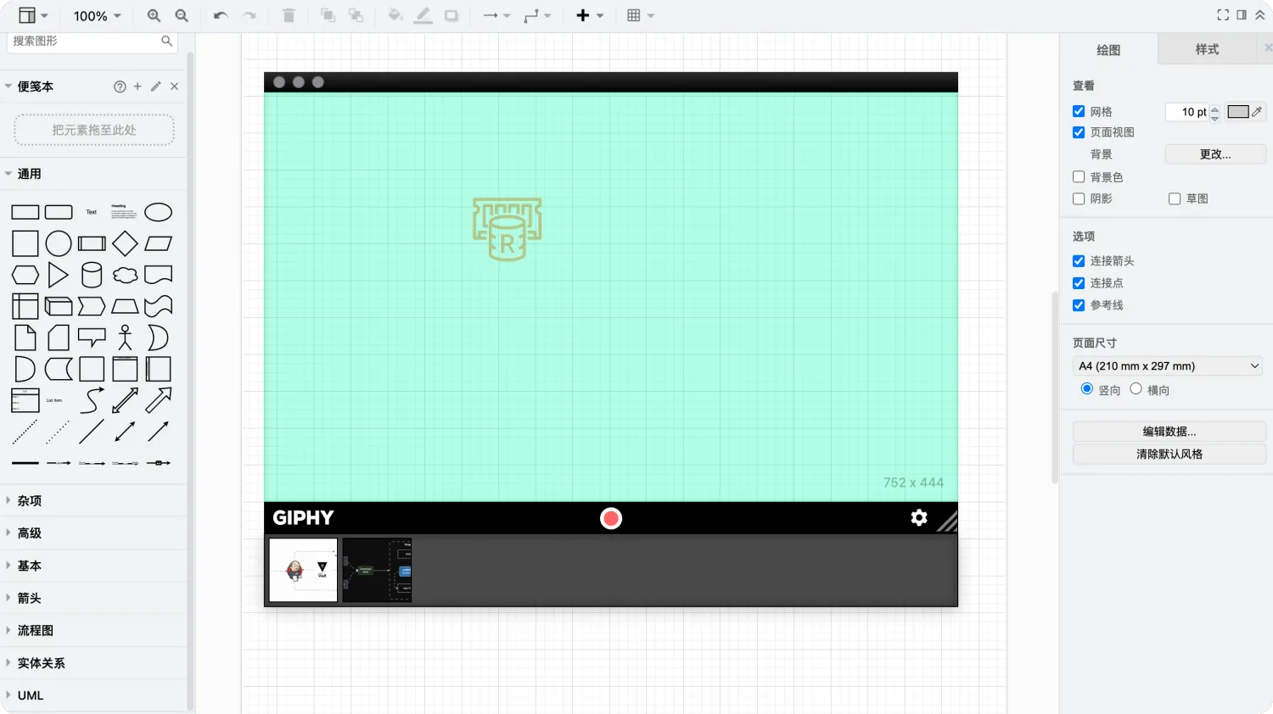The width and height of the screenshot is (1273, 714).
Task: Click the grid color swatch
Action: pyautogui.click(x=1238, y=112)
